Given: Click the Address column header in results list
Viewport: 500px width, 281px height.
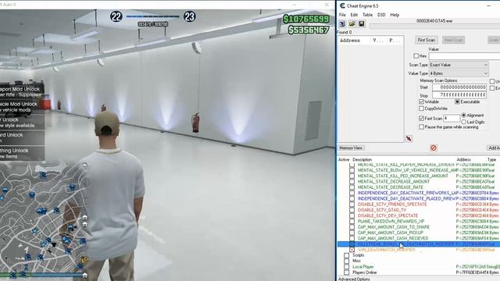Looking at the screenshot, I should 350,41.
